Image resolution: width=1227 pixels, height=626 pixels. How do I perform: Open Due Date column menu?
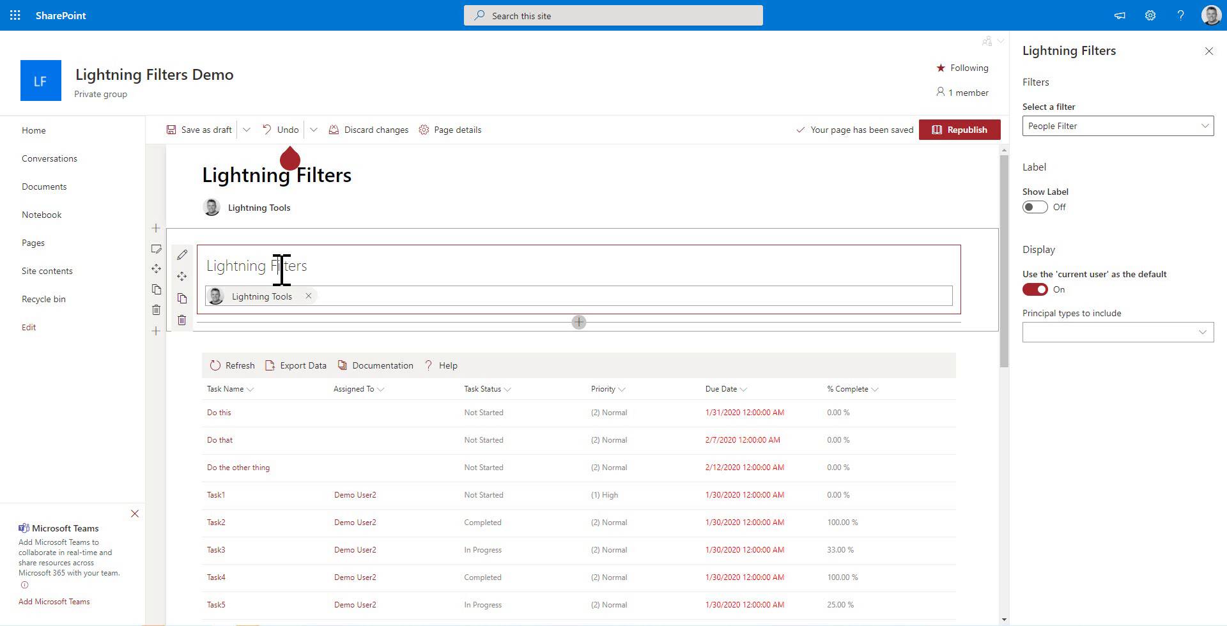pos(726,389)
